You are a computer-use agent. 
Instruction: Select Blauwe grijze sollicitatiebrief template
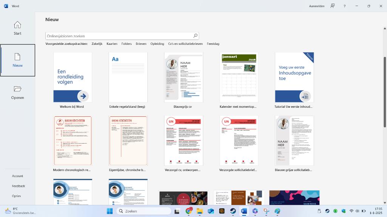(x=294, y=141)
